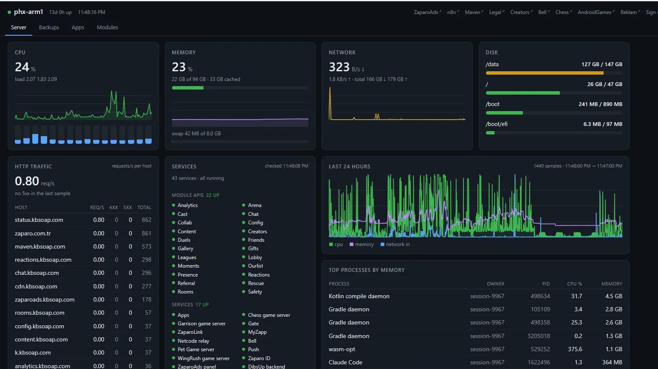Viewport: 658px width, 369px height.
Task: Click the MyZapp service entry
Action: (x=257, y=332)
